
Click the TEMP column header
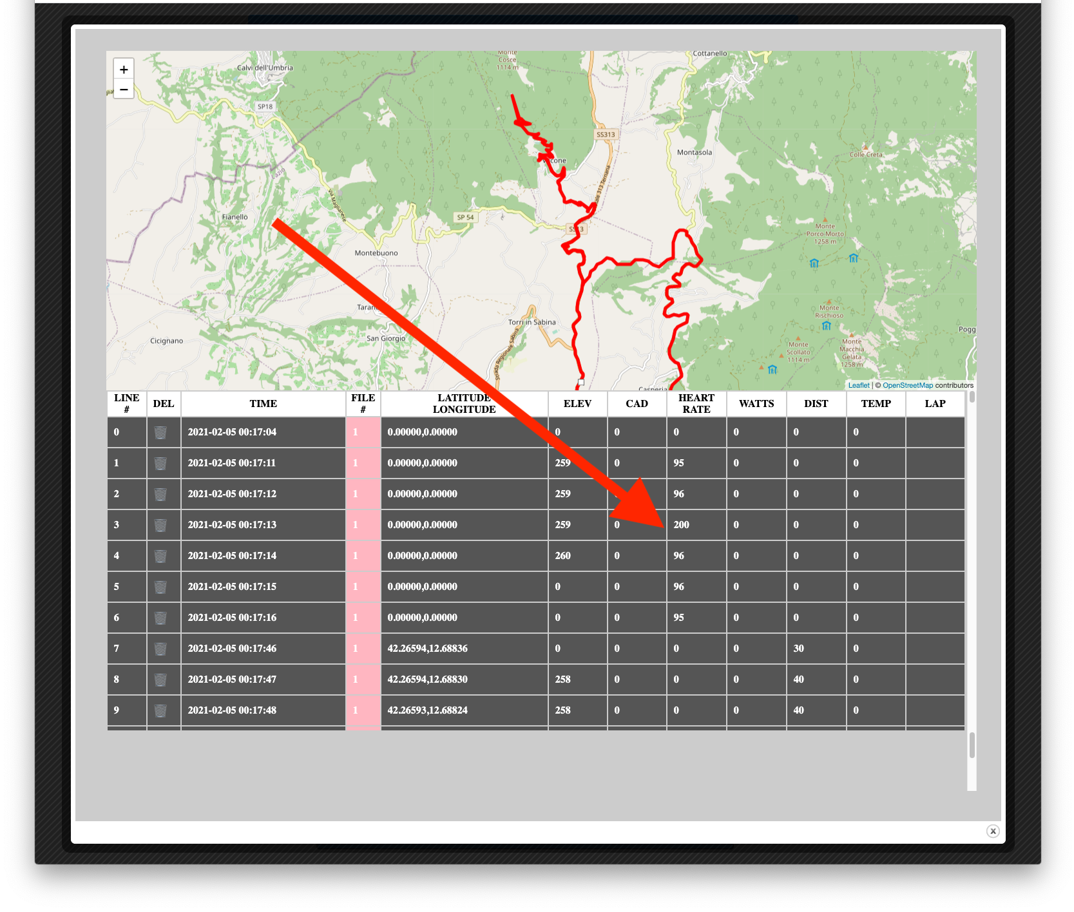tap(876, 403)
